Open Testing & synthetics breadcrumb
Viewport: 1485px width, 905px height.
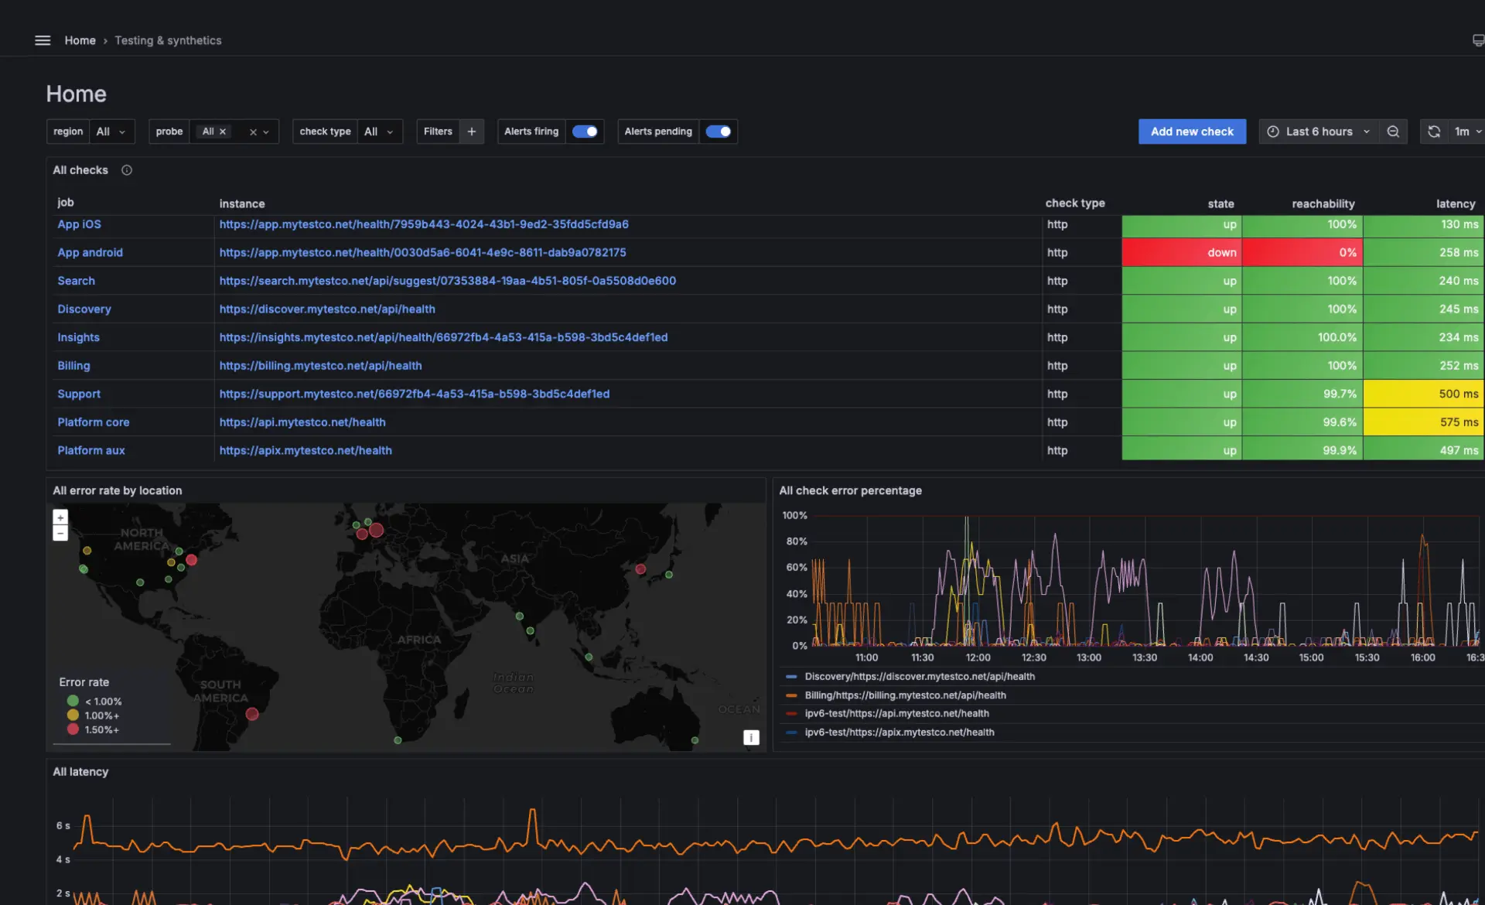click(168, 40)
